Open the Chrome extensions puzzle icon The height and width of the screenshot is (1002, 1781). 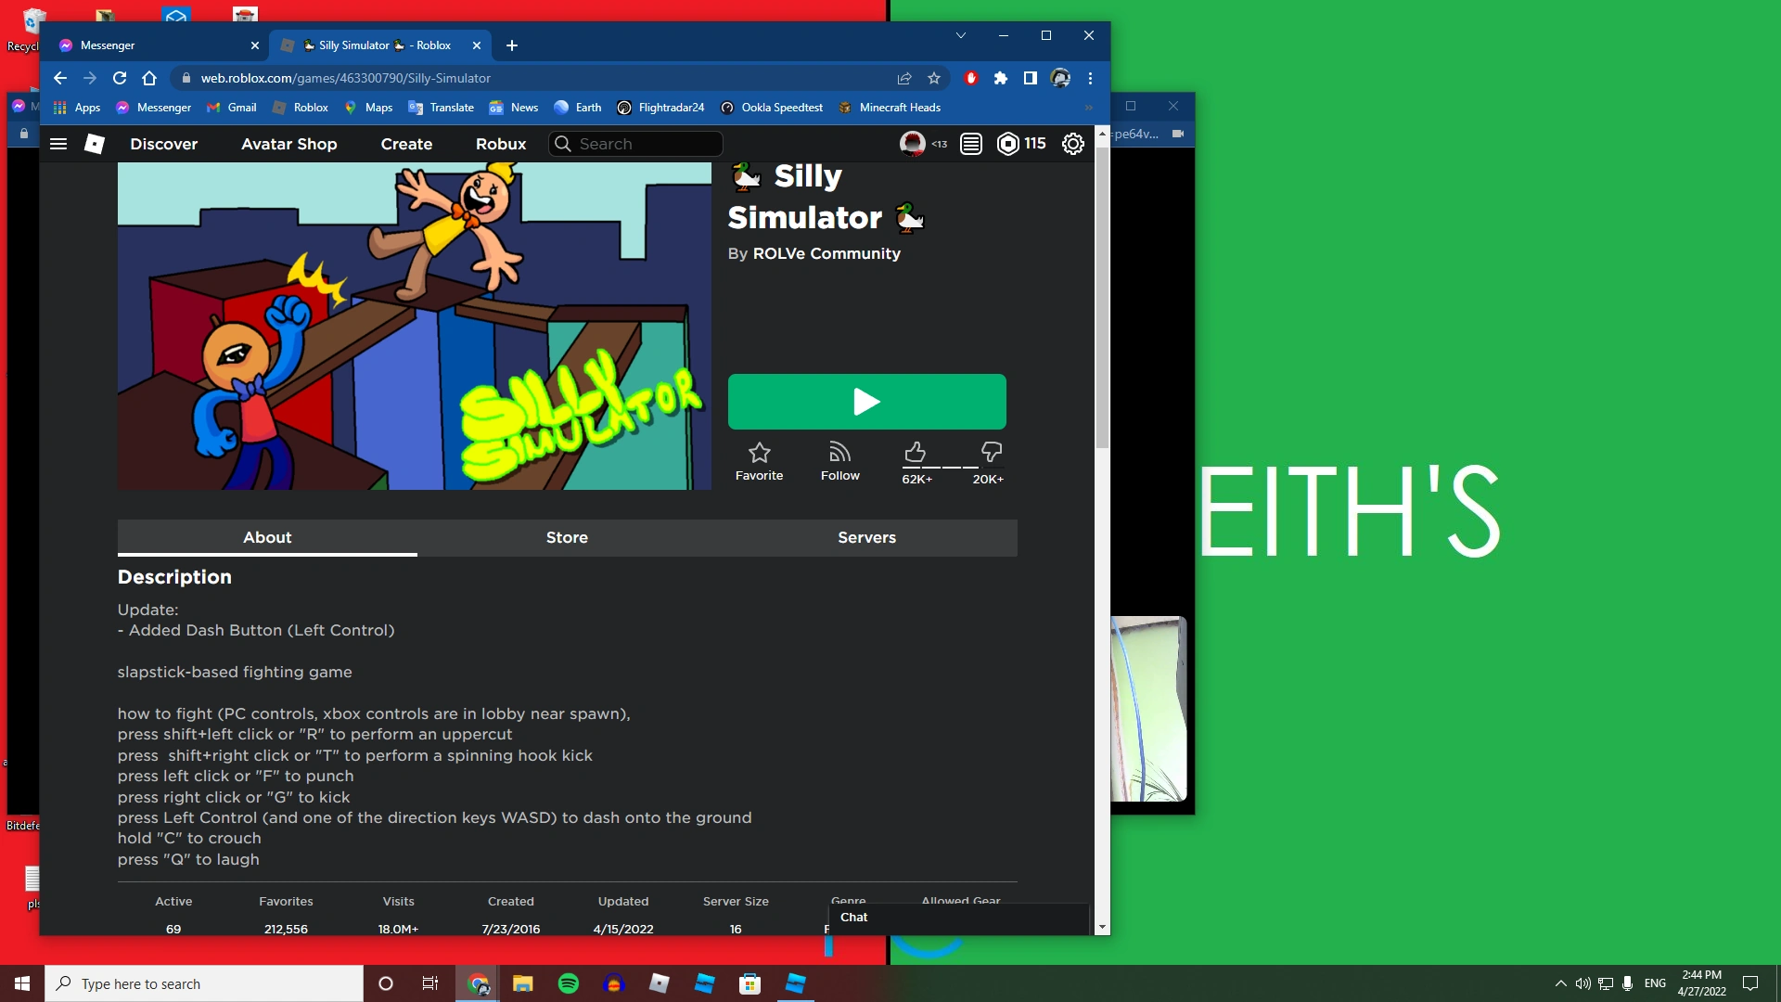point(1000,79)
